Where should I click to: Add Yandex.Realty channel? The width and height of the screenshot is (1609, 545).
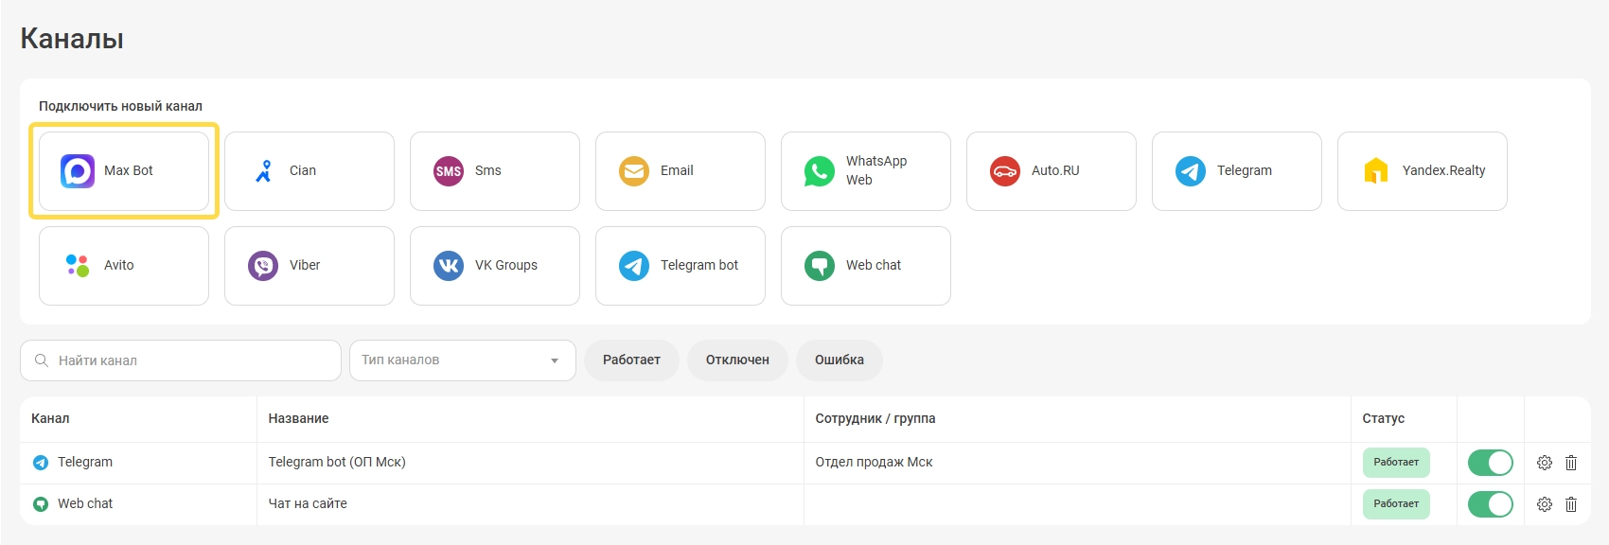pos(1422,171)
